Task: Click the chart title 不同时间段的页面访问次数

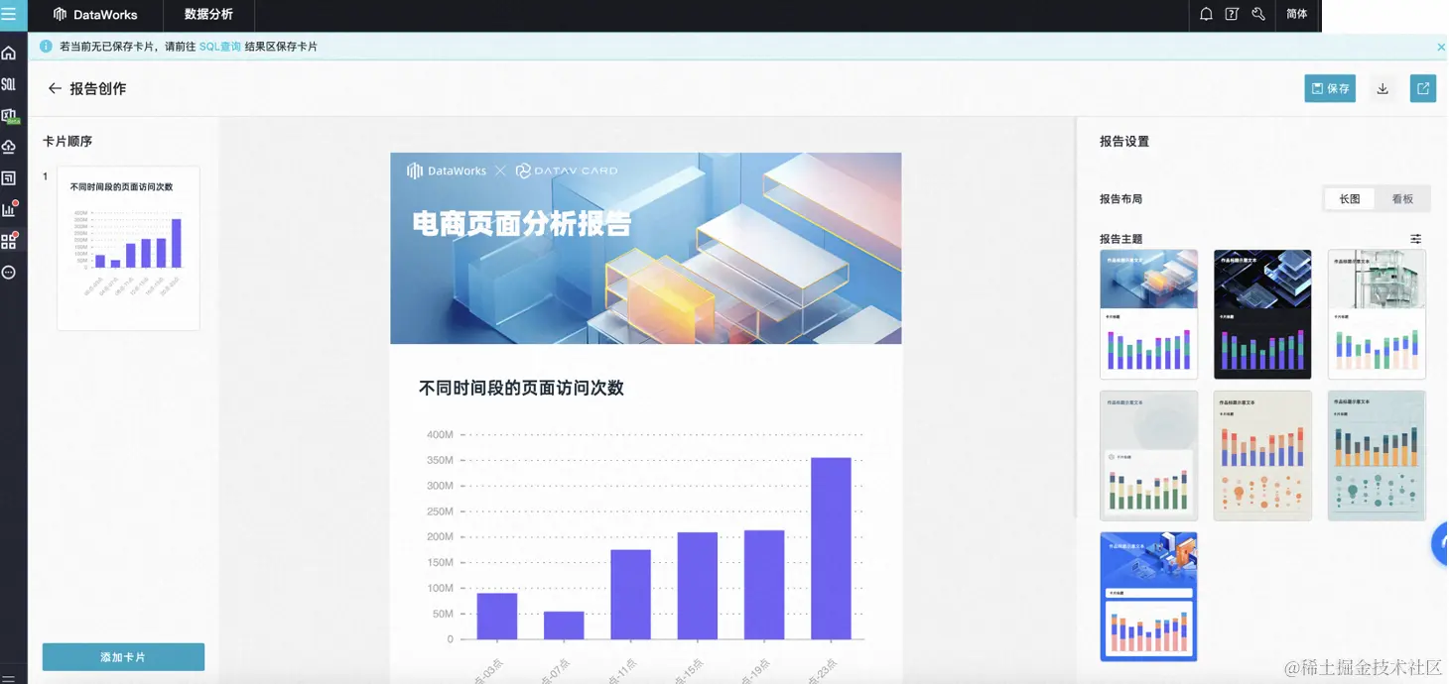Action: pos(521,389)
